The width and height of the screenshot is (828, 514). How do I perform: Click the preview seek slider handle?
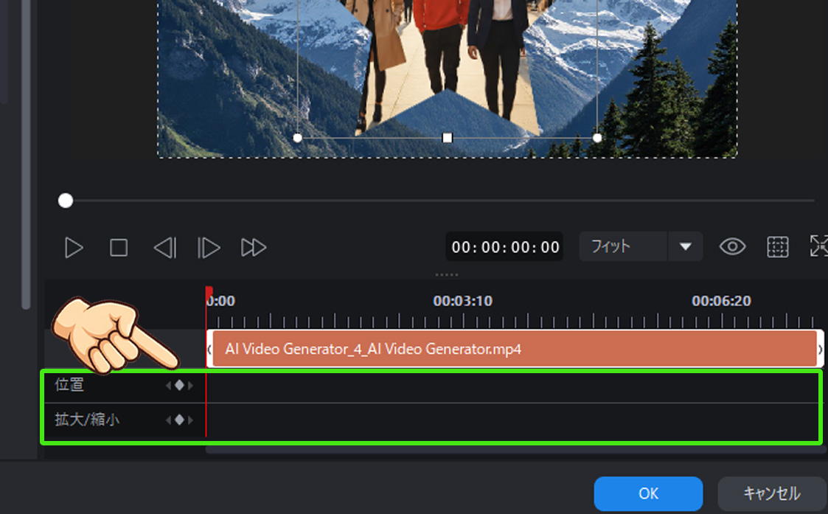[66, 201]
